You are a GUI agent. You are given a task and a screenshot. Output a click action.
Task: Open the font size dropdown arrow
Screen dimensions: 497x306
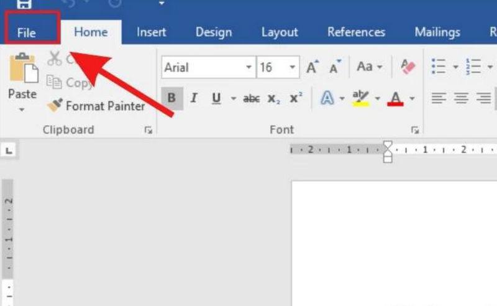click(x=292, y=67)
